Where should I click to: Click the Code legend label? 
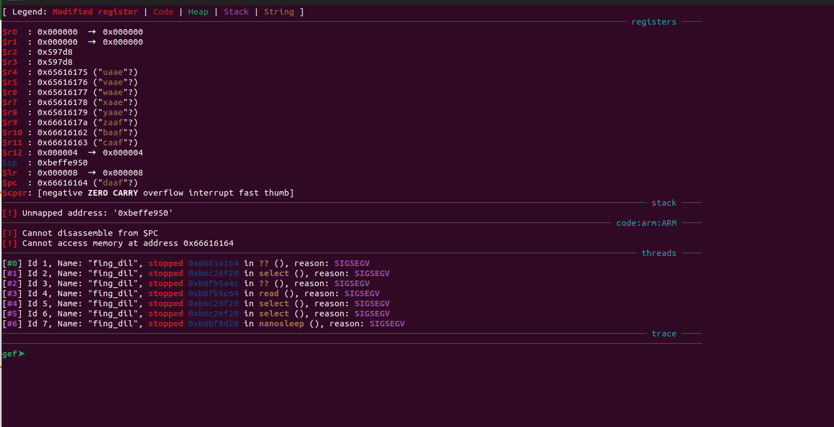[x=163, y=11]
